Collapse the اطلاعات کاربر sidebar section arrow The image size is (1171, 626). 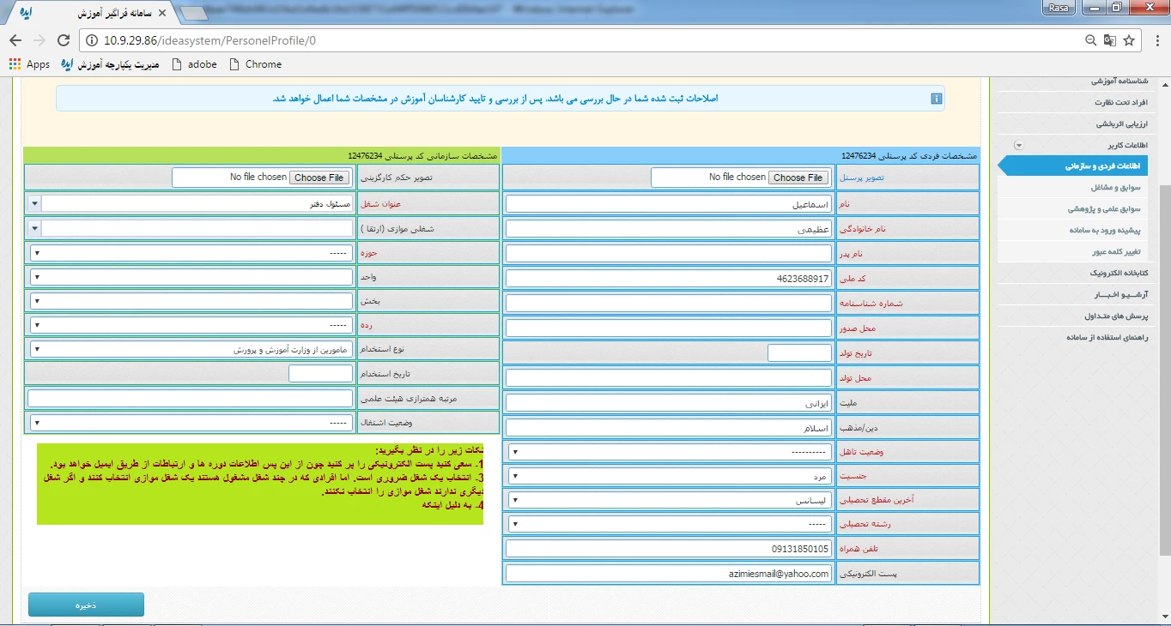[1018, 145]
